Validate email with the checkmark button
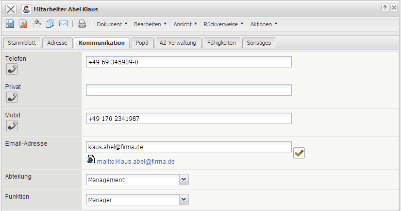The image size is (401, 211). click(x=299, y=152)
